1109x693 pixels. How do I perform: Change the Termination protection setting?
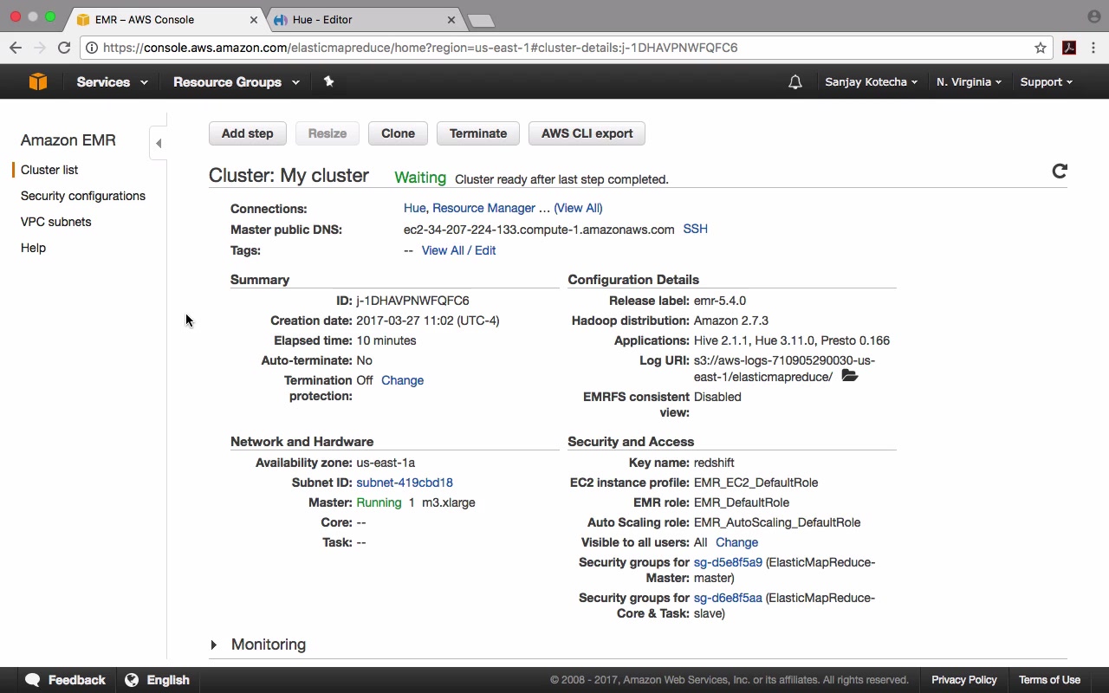click(402, 380)
